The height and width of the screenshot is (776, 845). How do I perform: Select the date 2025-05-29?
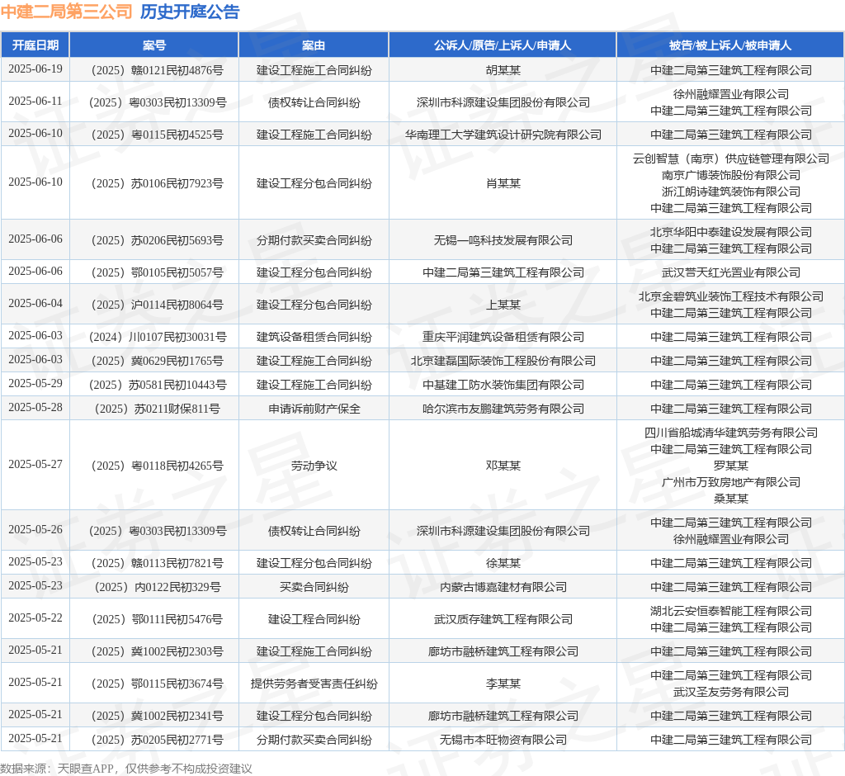click(x=35, y=383)
